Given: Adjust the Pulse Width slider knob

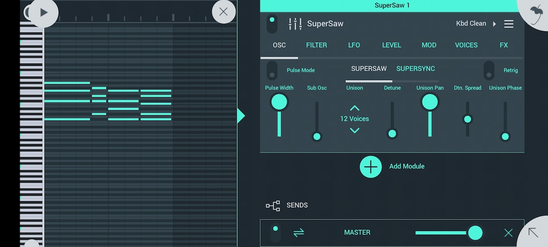Looking at the screenshot, I should tap(279, 102).
